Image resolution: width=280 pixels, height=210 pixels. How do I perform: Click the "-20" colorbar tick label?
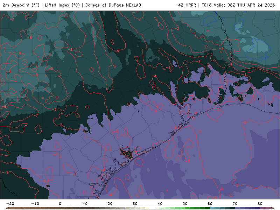coord(10,204)
